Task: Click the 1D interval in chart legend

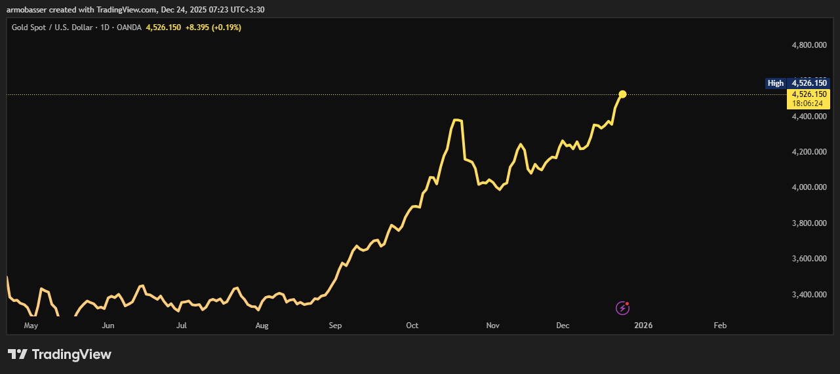Action: [x=104, y=28]
